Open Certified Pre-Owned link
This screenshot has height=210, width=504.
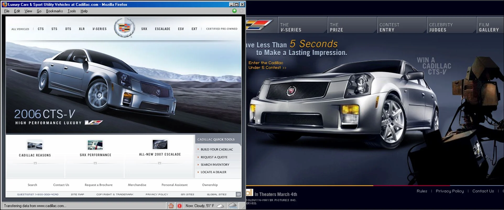pos(222,29)
